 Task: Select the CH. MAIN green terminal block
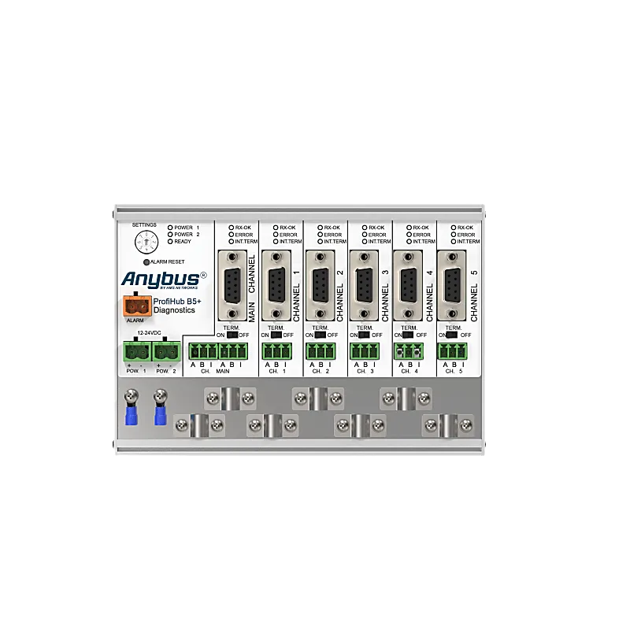click(218, 351)
